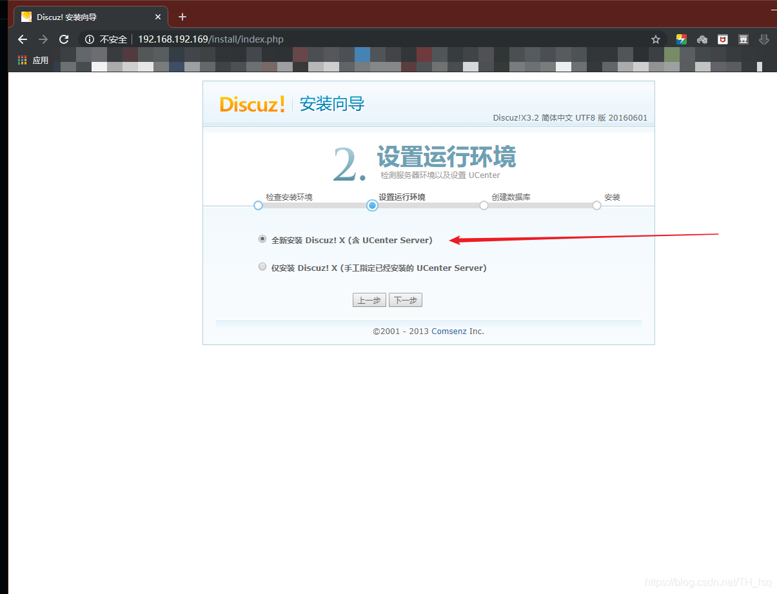This screenshot has width=777, height=594.
Task: Select 全新安装 Discuz! X radio option
Action: pos(262,239)
